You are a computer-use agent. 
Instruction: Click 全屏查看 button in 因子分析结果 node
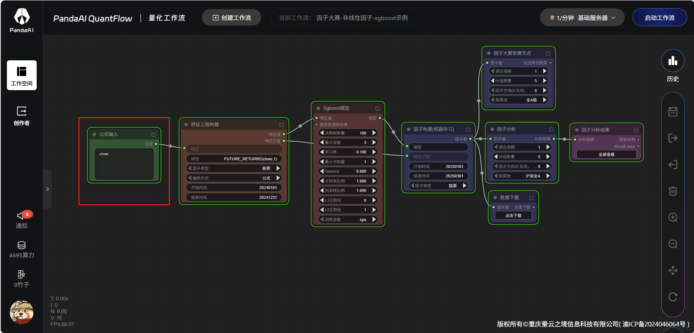pyautogui.click(x=606, y=155)
